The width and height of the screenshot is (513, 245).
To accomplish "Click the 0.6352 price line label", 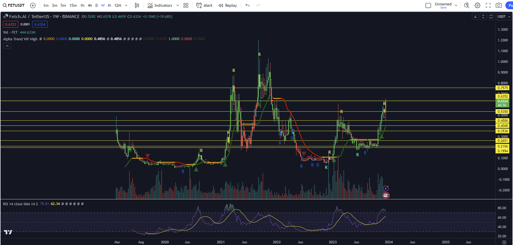I will click(x=502, y=97).
